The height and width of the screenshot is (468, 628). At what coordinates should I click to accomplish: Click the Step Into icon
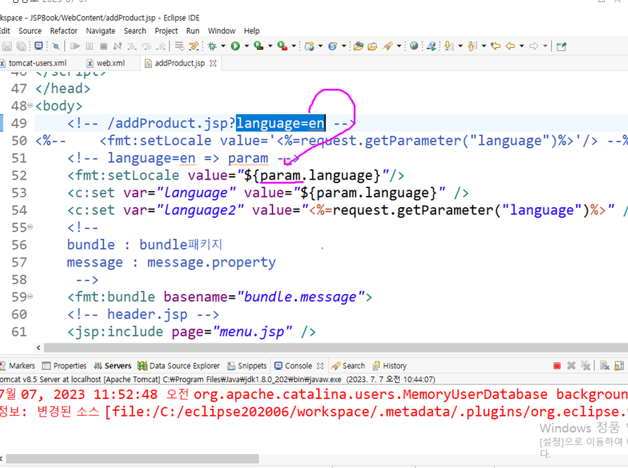132,46
